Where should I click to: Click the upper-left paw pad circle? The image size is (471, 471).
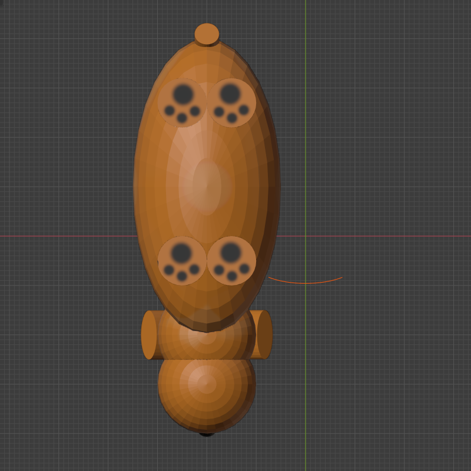[x=184, y=104]
